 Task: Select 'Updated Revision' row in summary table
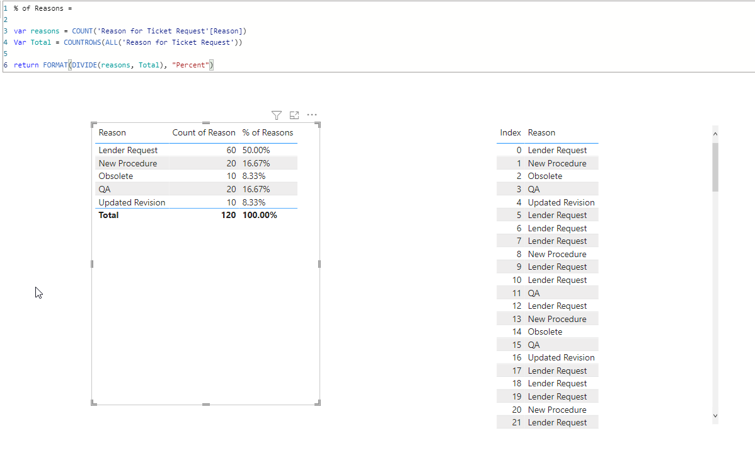(x=197, y=202)
